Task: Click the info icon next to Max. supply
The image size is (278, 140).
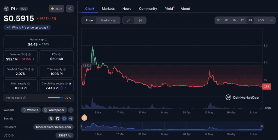Action: click(x=29, y=84)
